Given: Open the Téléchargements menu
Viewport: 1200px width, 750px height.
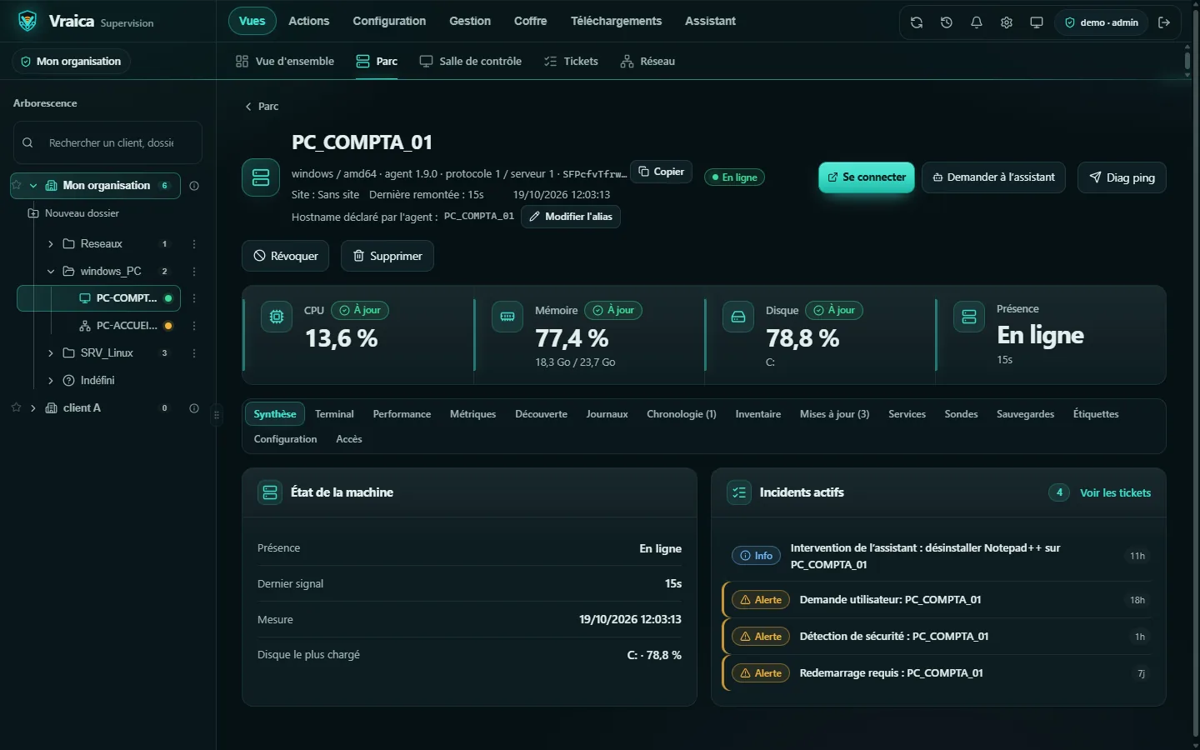Looking at the screenshot, I should click(x=616, y=21).
